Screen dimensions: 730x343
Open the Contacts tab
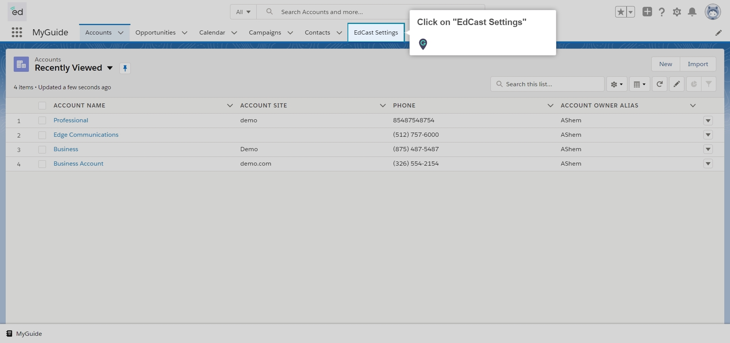pos(317,33)
